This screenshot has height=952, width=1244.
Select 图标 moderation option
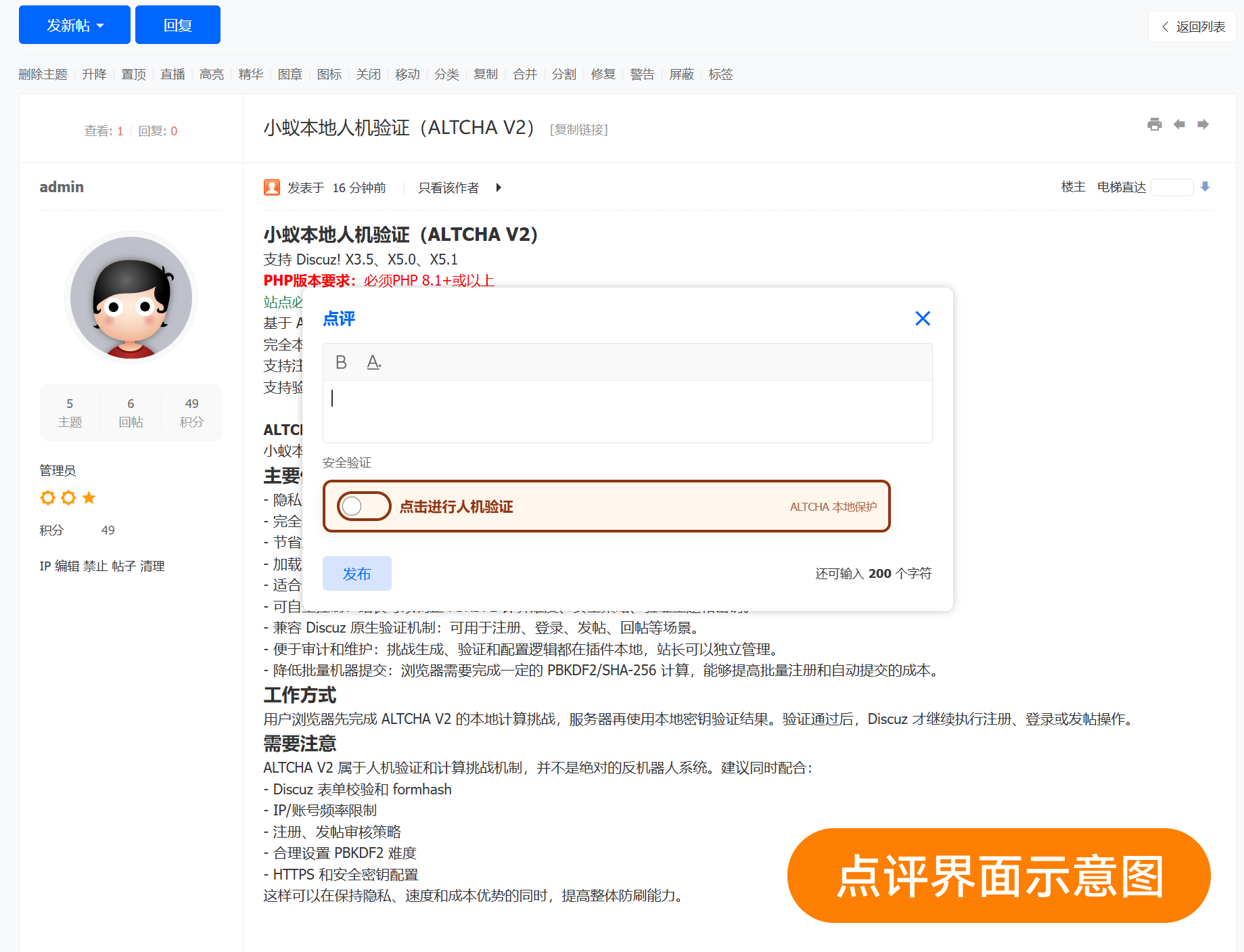[329, 74]
